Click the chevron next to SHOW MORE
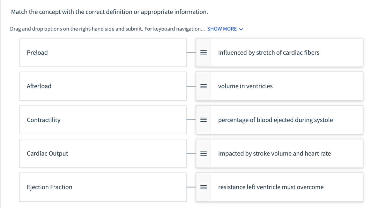The image size is (372, 208). tap(241, 29)
